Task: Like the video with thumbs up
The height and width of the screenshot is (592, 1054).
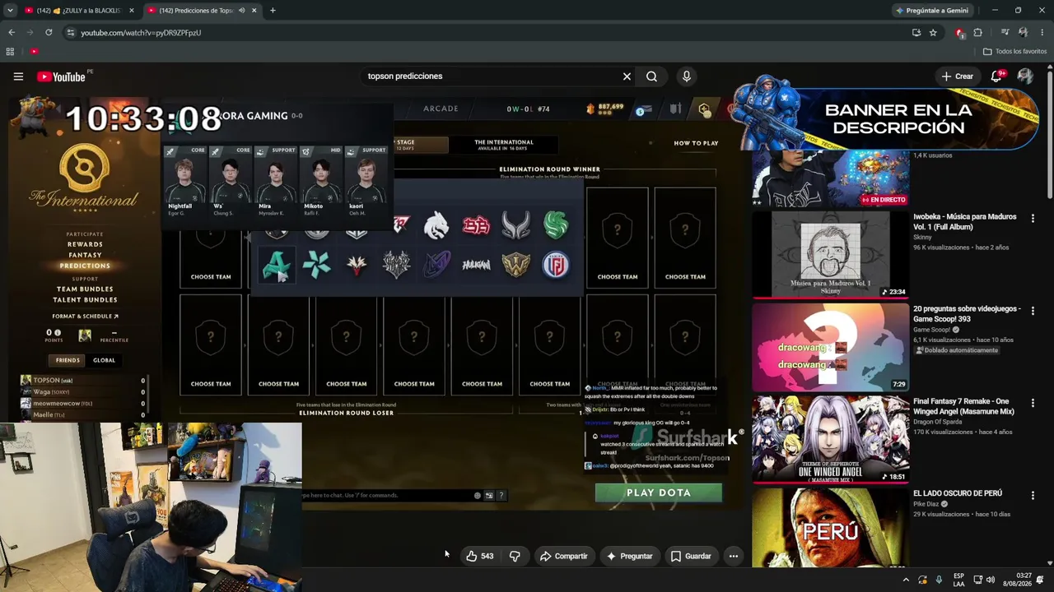Action: pos(478,556)
